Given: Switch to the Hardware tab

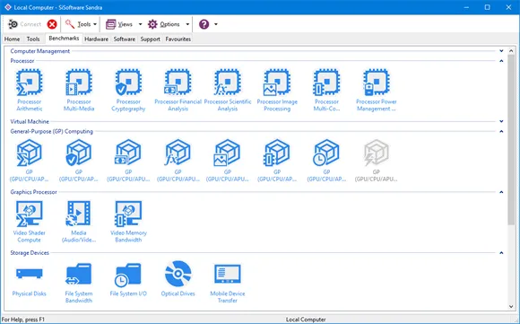Looking at the screenshot, I should pos(97,39).
